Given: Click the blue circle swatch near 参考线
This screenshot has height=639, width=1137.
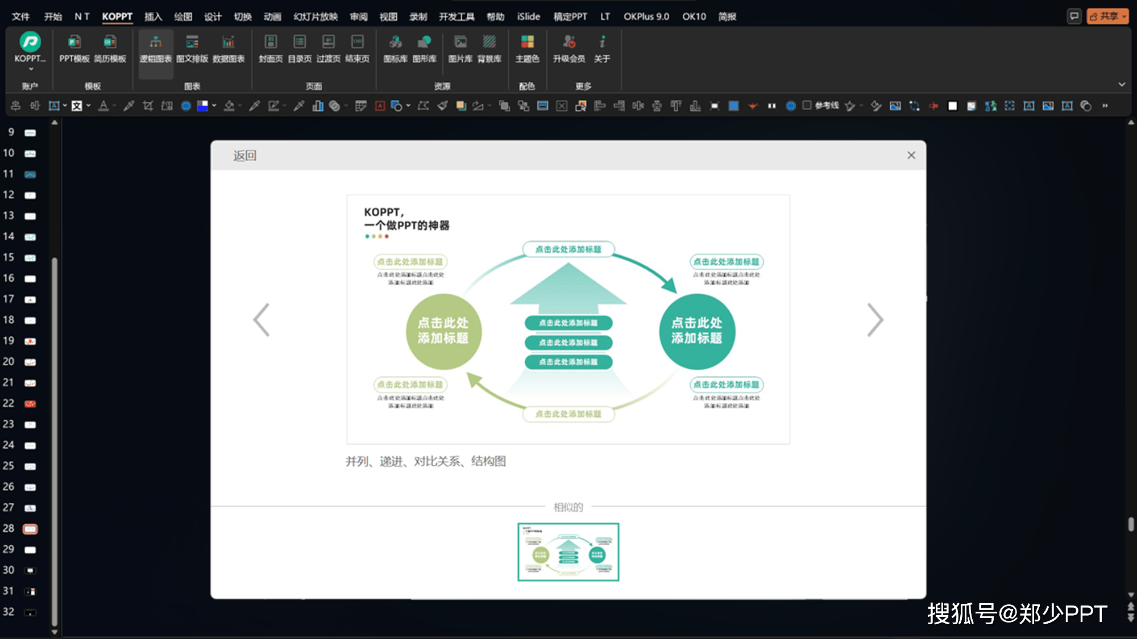Looking at the screenshot, I should pos(791,106).
